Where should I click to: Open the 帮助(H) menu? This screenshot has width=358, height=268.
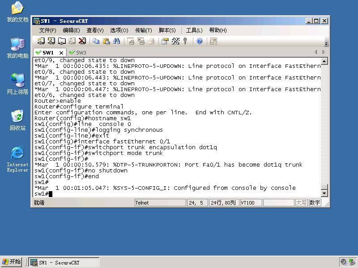tap(218, 30)
